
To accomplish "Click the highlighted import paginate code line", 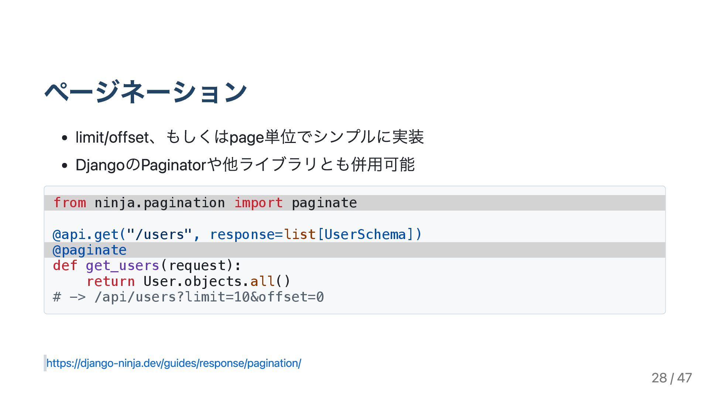I will click(354, 203).
